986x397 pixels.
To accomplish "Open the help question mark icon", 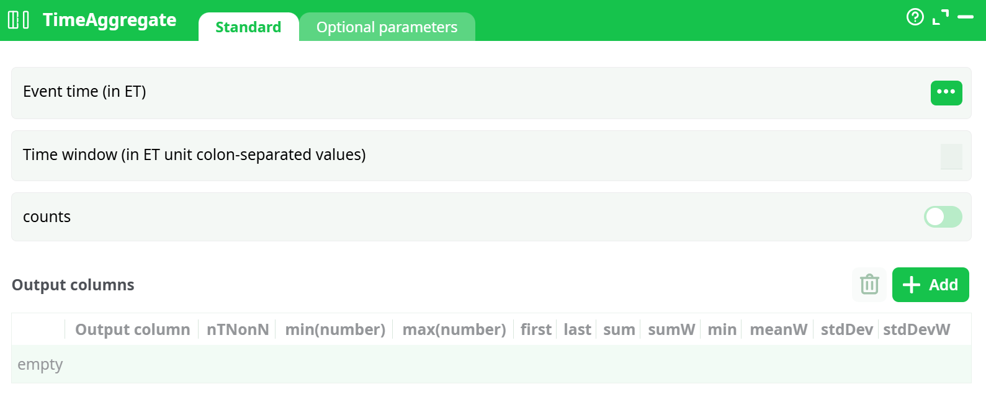I will [x=915, y=17].
